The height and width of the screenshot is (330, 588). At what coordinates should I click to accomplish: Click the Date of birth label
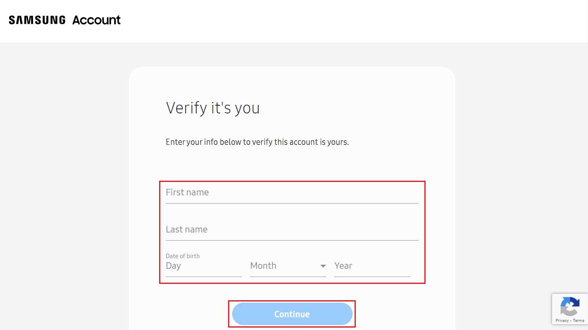pyautogui.click(x=183, y=256)
